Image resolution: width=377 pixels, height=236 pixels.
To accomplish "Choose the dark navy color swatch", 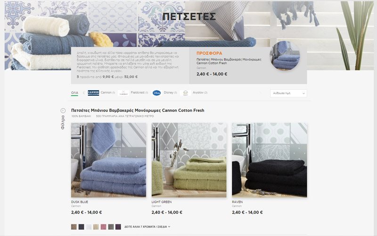I will [x=81, y=227].
